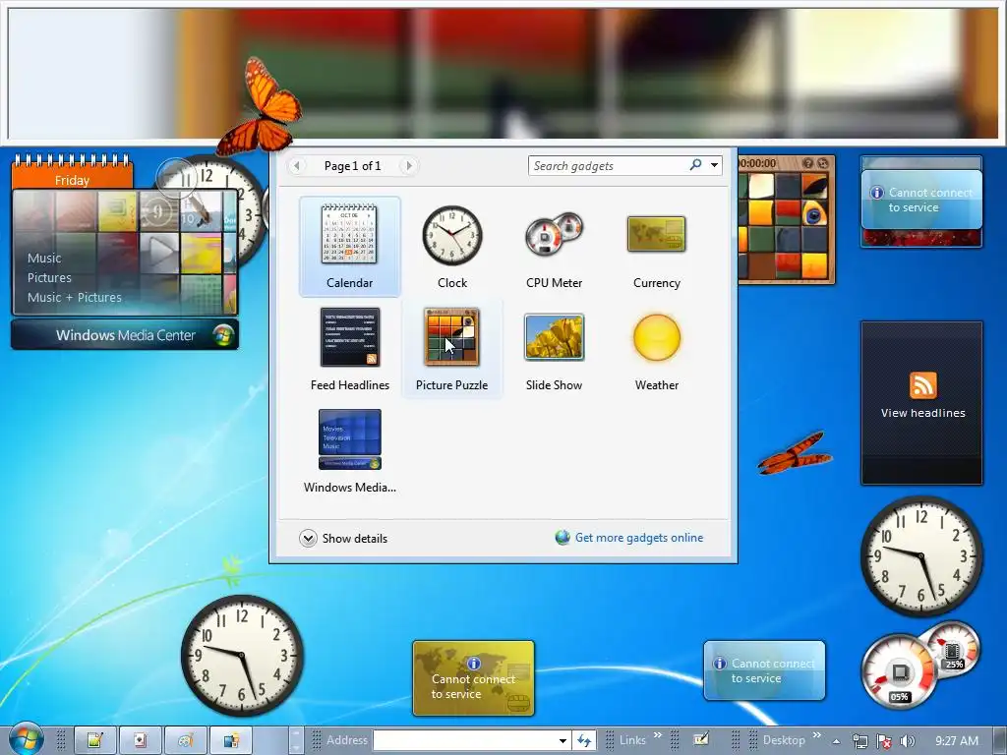Click the CPU Meter gadget showing 05%
The width and height of the screenshot is (1007, 755).
point(898,670)
